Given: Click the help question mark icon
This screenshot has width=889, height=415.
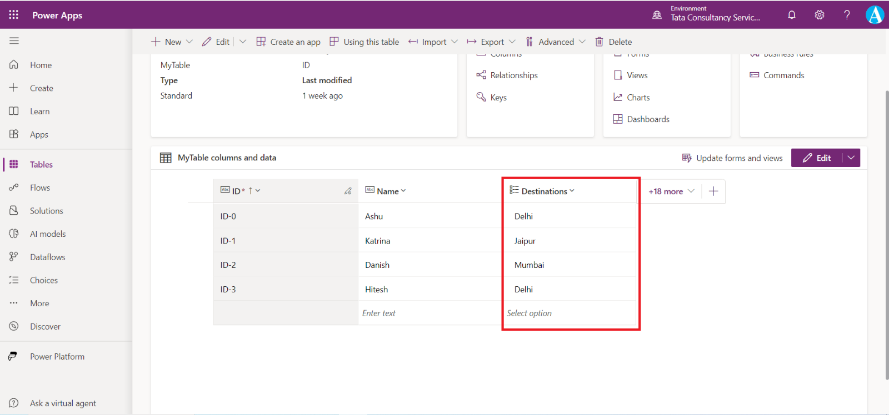Looking at the screenshot, I should point(847,15).
